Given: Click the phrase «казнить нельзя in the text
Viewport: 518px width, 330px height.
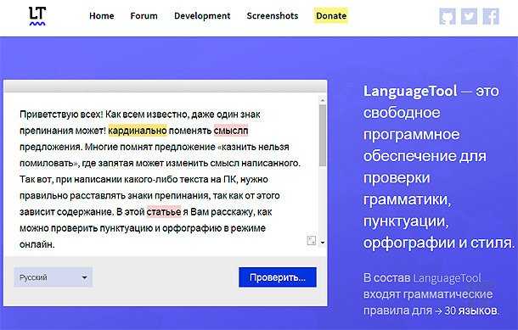Looking at the screenshot, I should pyautogui.click(x=254, y=147).
